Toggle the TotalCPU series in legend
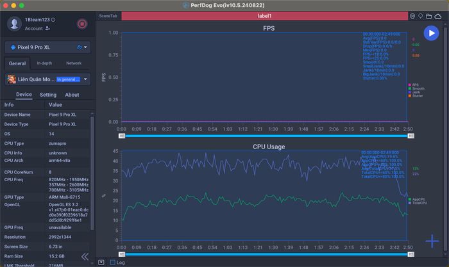This screenshot has height=267, width=449. pyautogui.click(x=418, y=203)
